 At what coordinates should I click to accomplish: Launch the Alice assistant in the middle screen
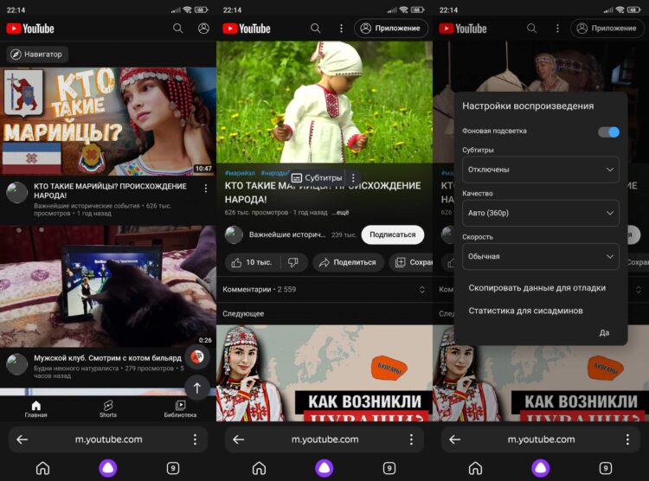pyautogui.click(x=324, y=468)
